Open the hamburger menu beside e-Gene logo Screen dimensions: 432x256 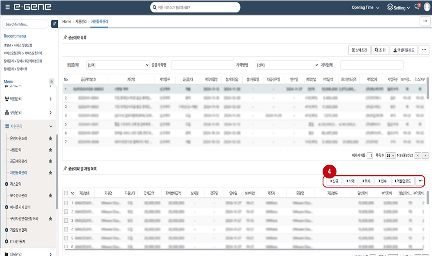(7, 7)
